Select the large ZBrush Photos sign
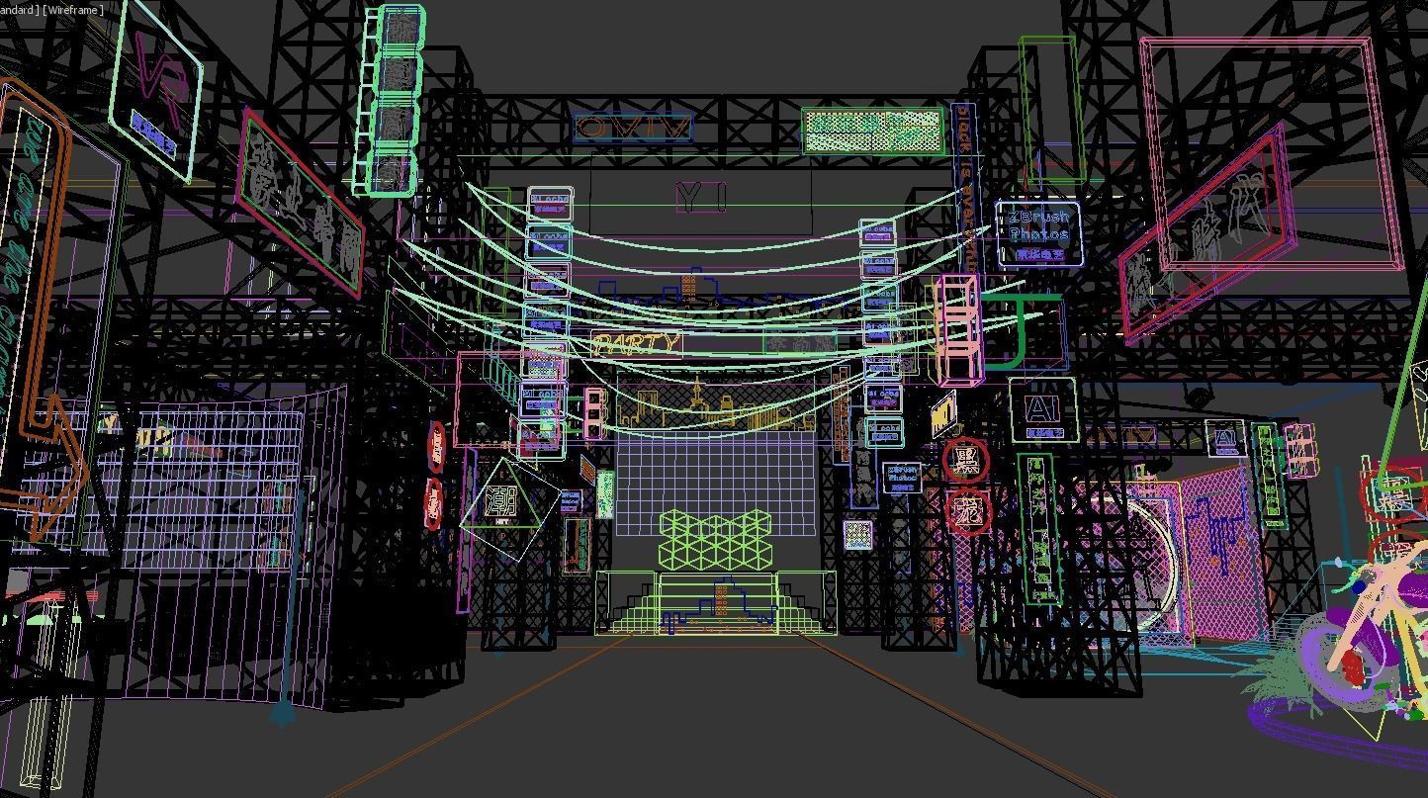Image resolution: width=1428 pixels, height=798 pixels. coord(1038,235)
